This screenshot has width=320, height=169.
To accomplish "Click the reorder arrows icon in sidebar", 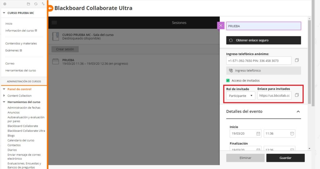I will pyautogui.click(x=43, y=4).
